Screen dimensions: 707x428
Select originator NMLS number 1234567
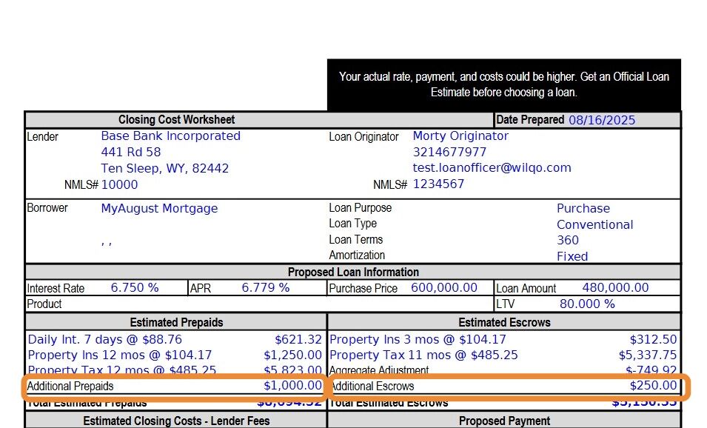click(438, 184)
